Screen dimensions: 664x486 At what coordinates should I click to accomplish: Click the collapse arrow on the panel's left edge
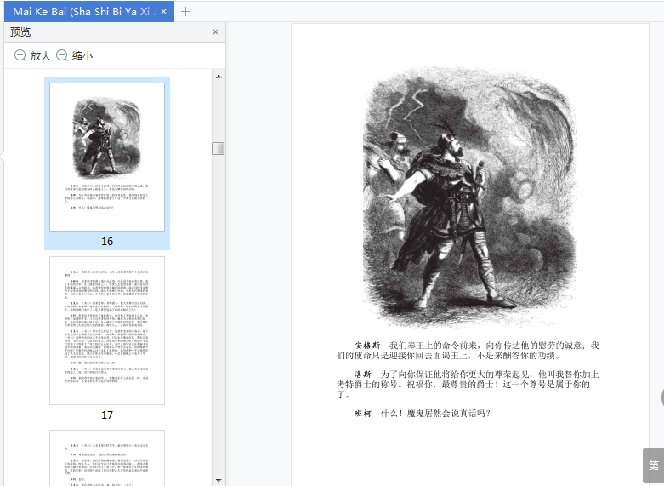(2, 157)
